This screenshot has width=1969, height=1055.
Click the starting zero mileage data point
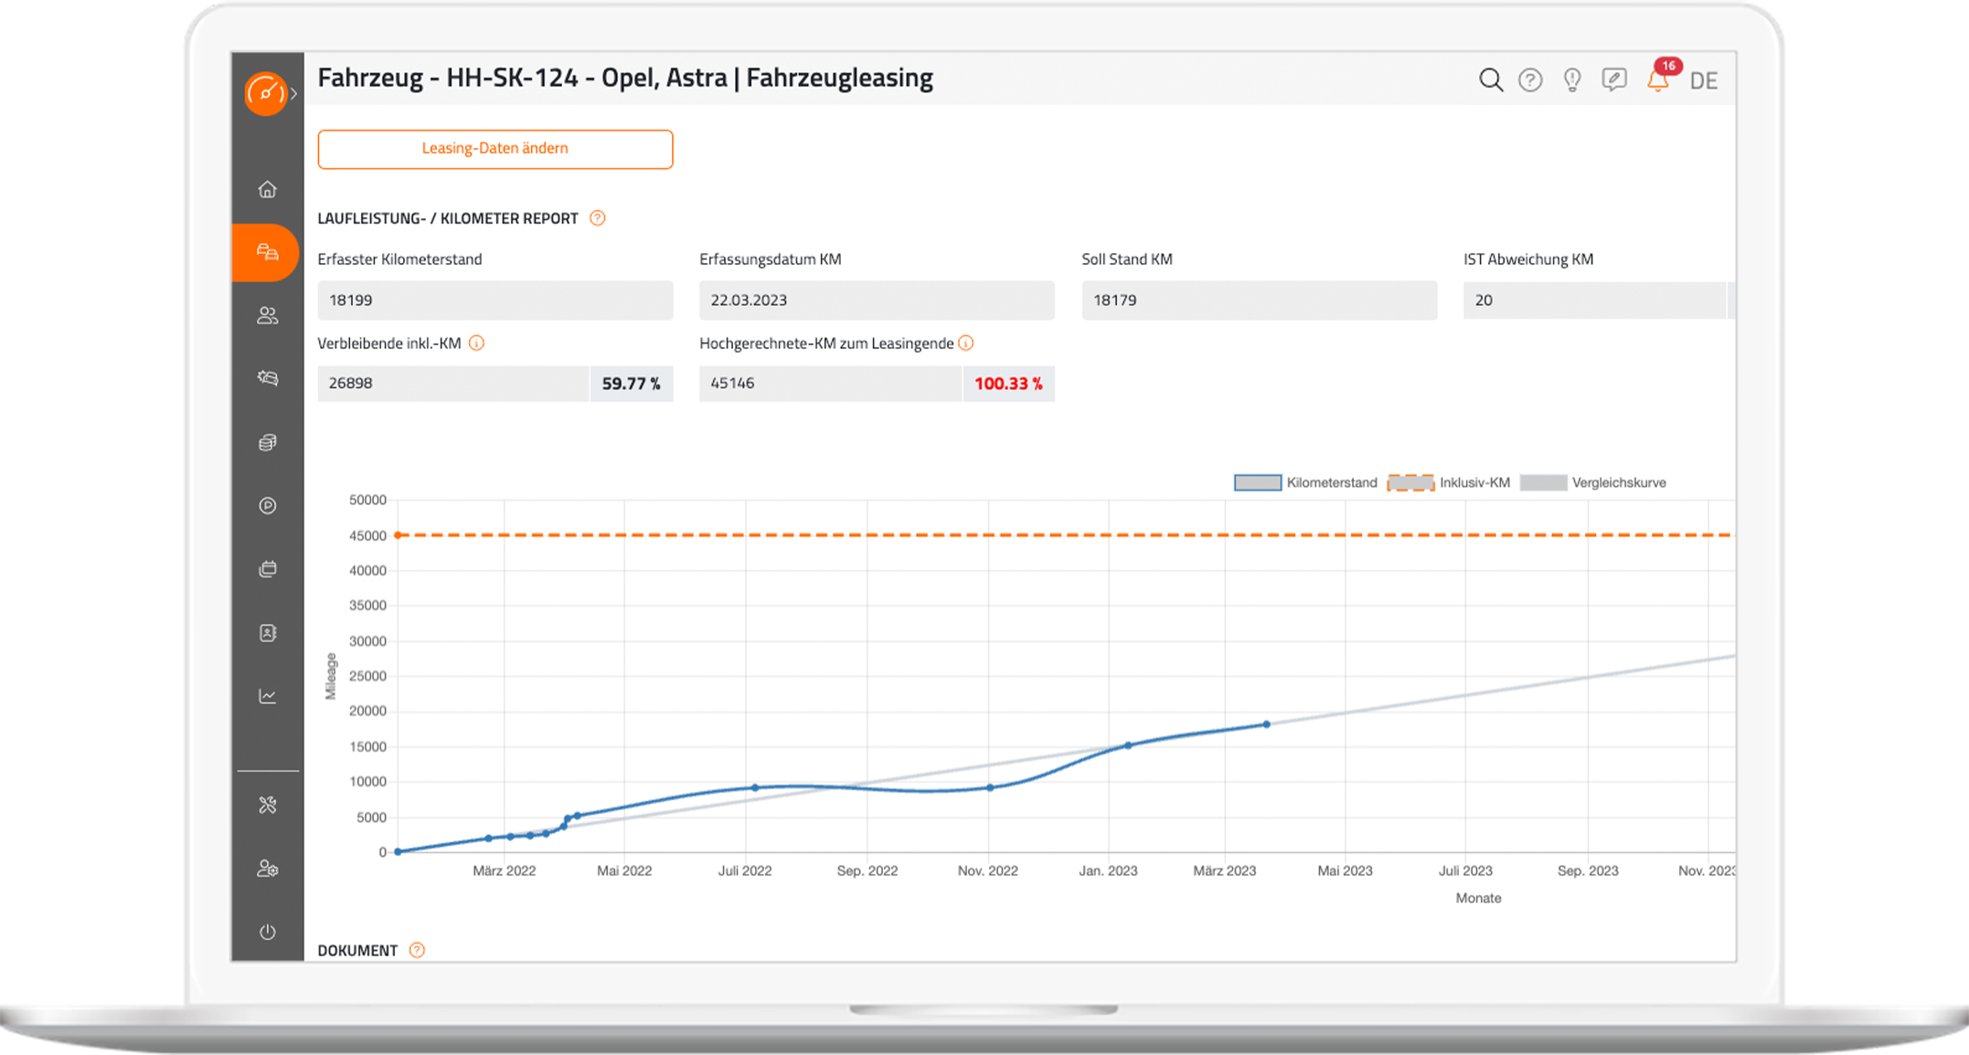[x=398, y=851]
